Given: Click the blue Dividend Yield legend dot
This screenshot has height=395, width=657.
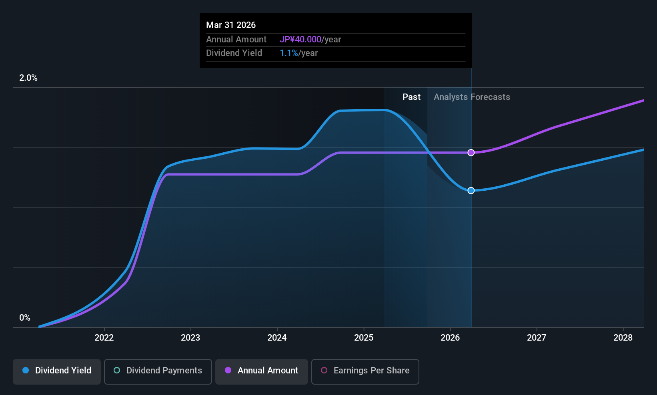Looking at the screenshot, I should click(x=26, y=370).
